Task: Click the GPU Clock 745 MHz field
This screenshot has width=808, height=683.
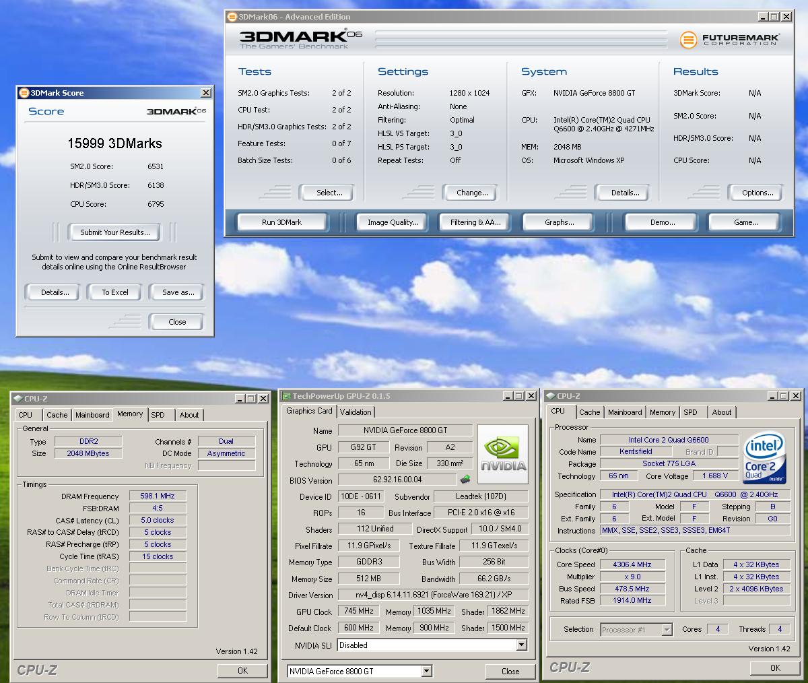Action: point(358,611)
